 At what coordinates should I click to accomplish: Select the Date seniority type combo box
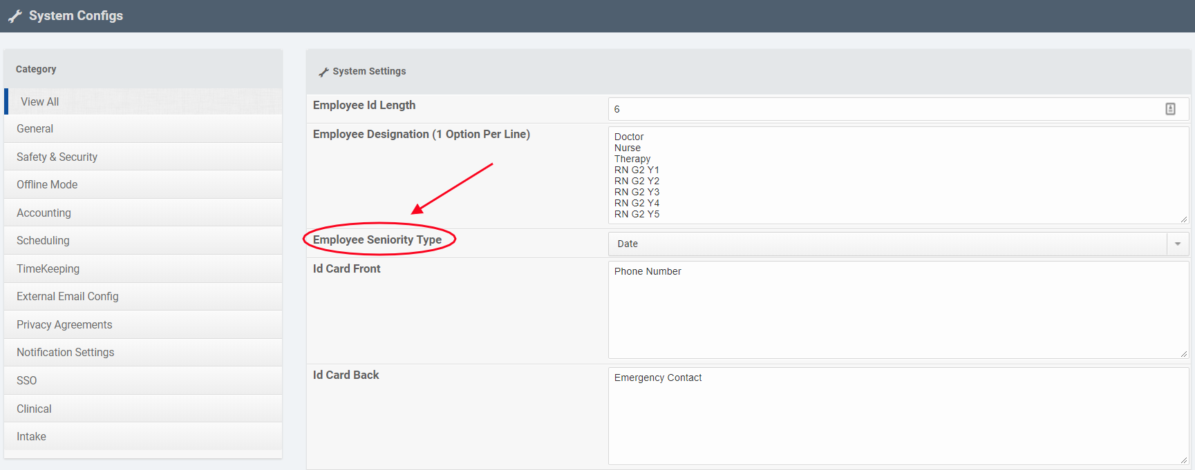[887, 244]
